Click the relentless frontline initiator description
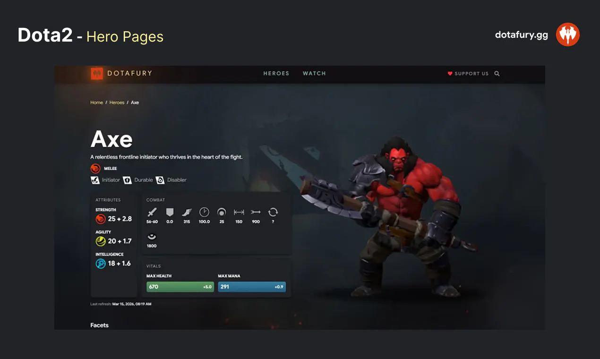 pos(166,157)
